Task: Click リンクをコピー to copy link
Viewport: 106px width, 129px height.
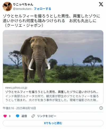Action: (x=47, y=116)
